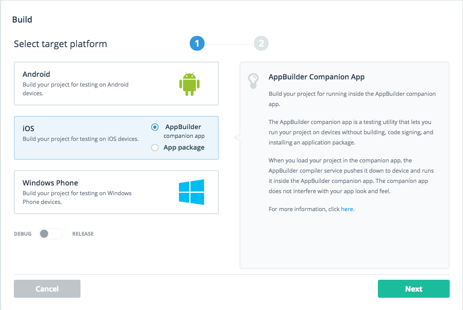The height and width of the screenshot is (310, 463).
Task: Select the App package radio button
Action: (x=155, y=148)
